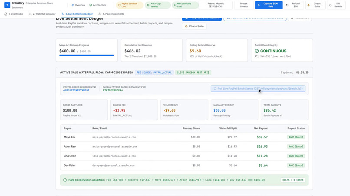Image resolution: width=350 pixels, height=196 pixels.
Task: Click the refresh icon in Poll Live PayPal button
Action: (x=215, y=89)
